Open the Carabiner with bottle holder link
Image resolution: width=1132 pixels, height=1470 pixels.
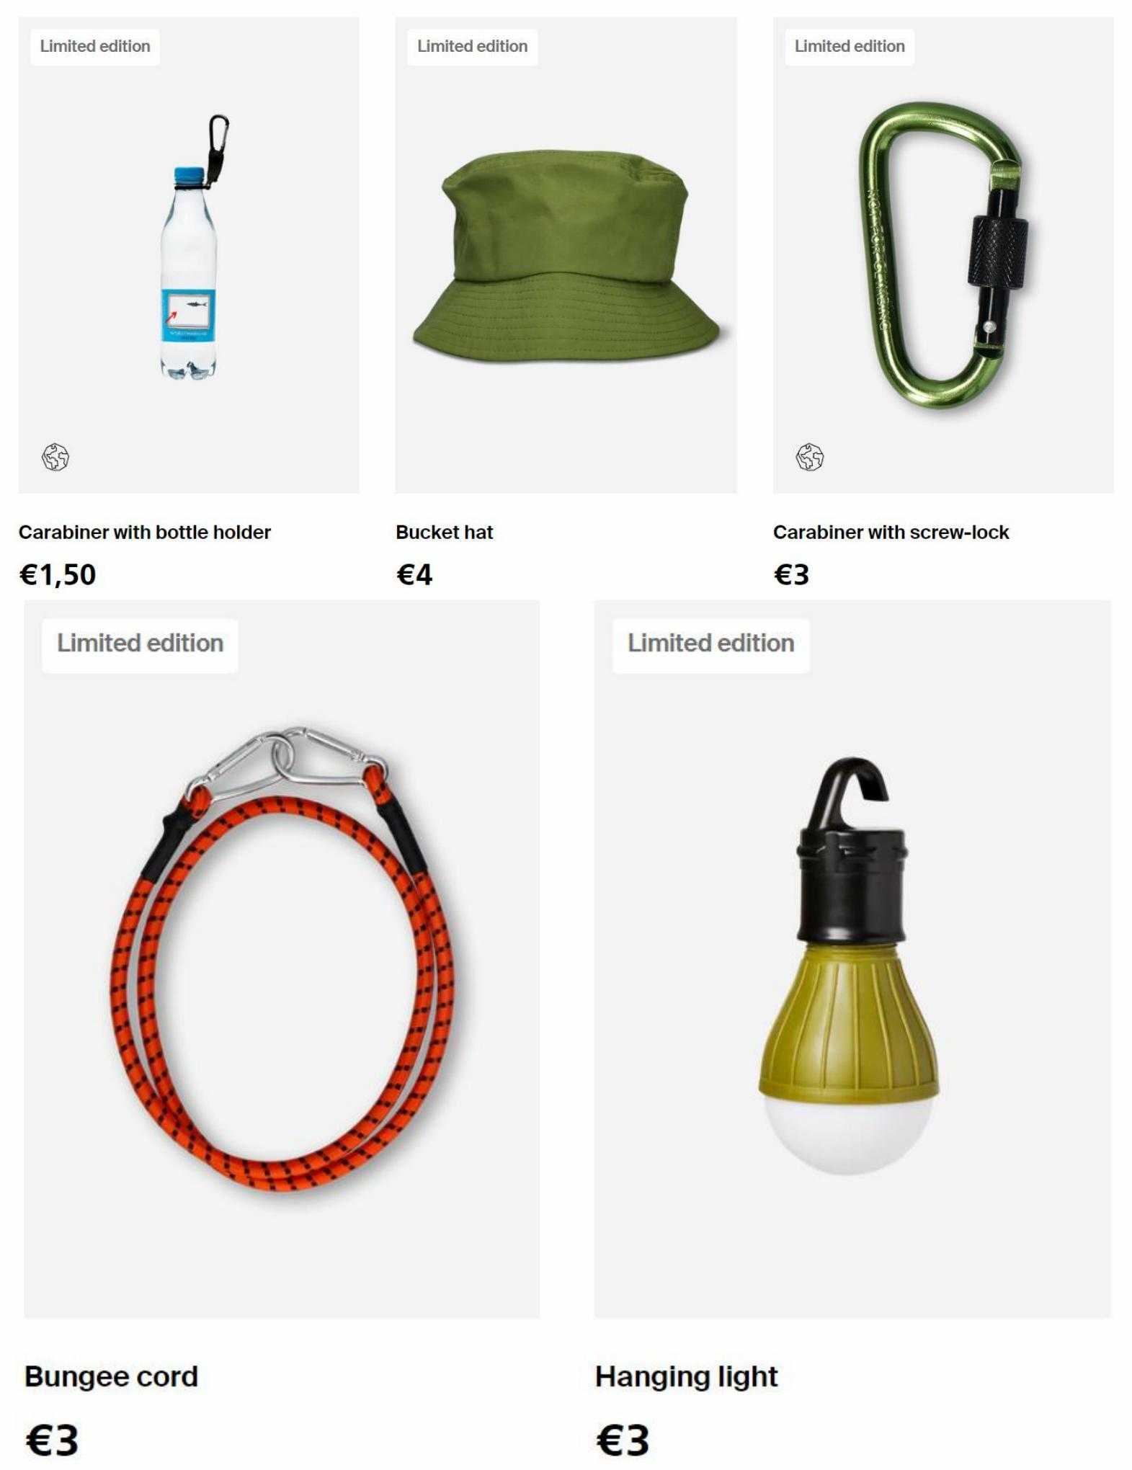[x=145, y=532]
